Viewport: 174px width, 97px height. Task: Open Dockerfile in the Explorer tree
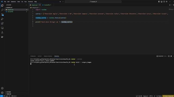pos(10,12)
